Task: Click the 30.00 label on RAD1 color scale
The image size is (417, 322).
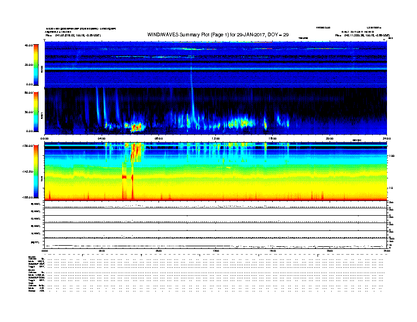Action: pos(28,112)
